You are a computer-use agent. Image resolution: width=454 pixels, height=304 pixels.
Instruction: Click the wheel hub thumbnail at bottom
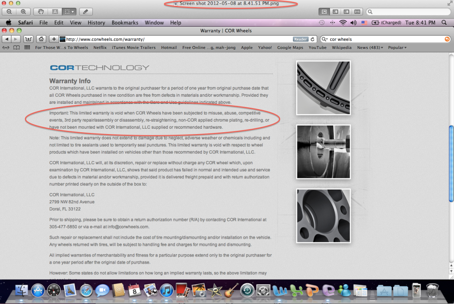click(x=324, y=216)
